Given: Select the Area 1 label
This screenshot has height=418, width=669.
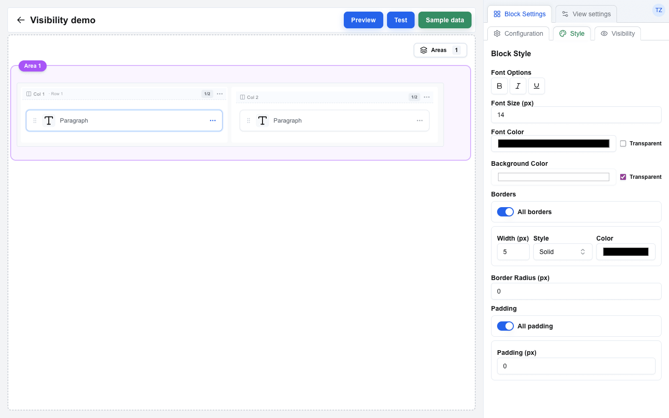Looking at the screenshot, I should click(x=33, y=66).
